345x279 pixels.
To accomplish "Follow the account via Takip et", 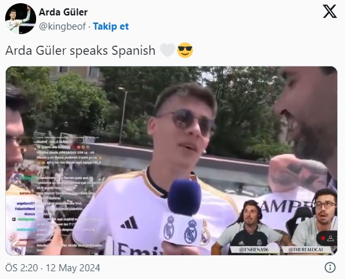I will tap(111, 26).
